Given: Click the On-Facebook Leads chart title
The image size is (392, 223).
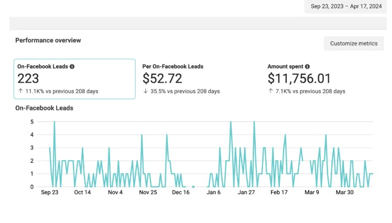Looking at the screenshot, I should click(44, 108).
